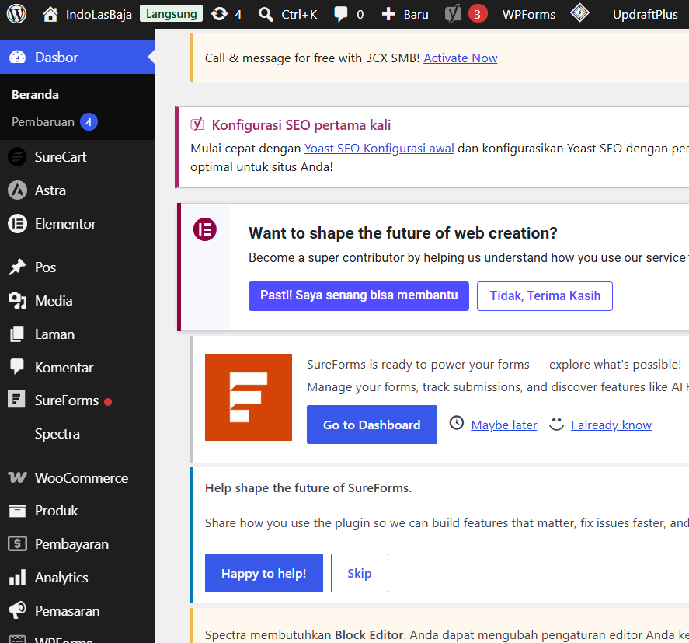Click the Pos pushpin icon

point(18,267)
